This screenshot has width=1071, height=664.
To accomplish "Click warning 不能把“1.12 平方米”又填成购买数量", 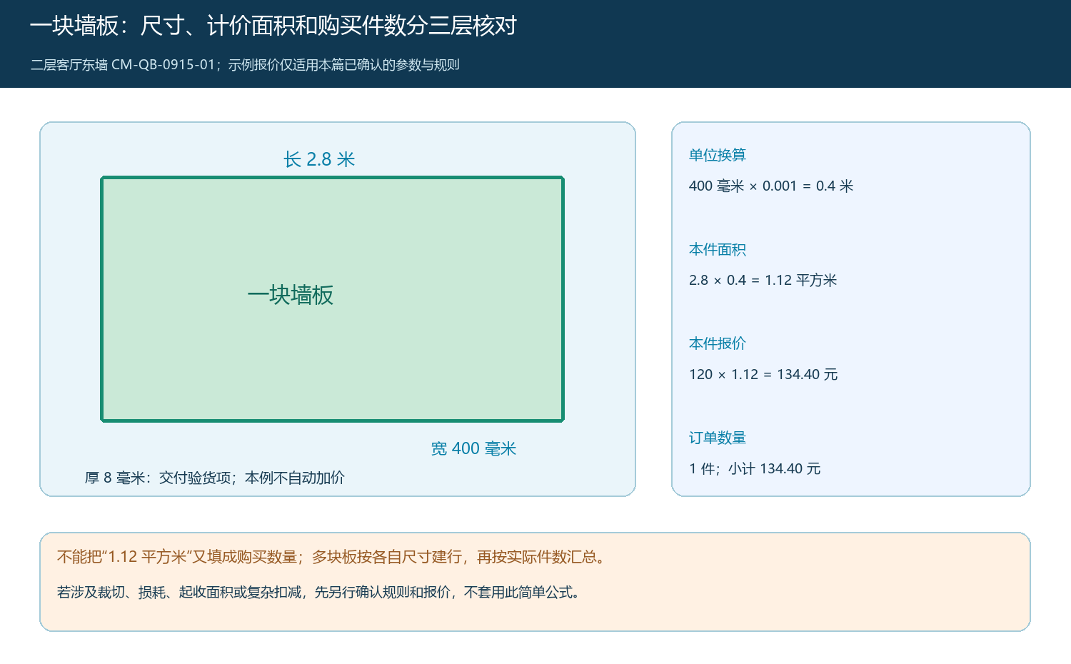I will [x=177, y=557].
